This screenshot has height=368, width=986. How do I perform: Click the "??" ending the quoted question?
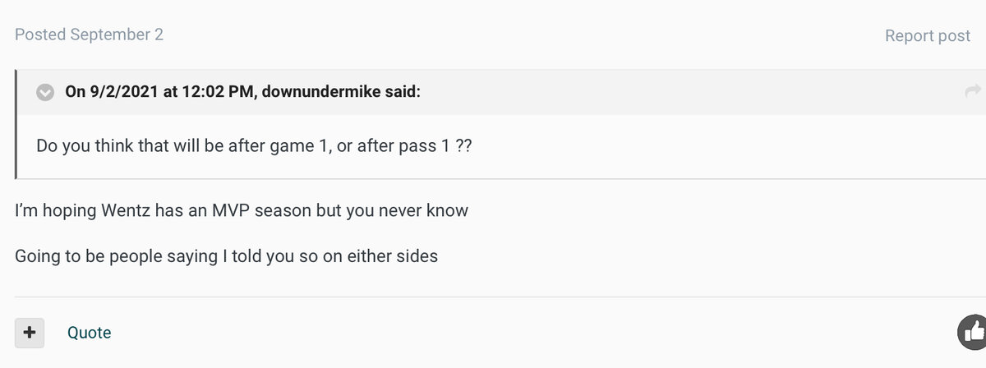(x=463, y=145)
